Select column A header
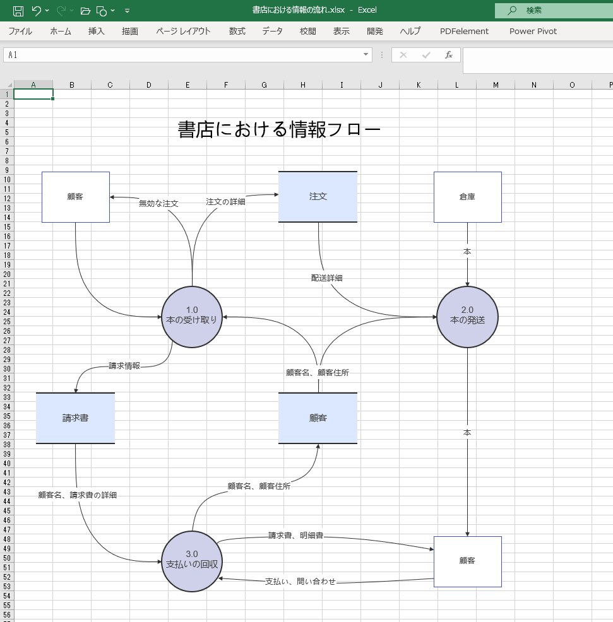The height and width of the screenshot is (622, 613). click(x=33, y=85)
